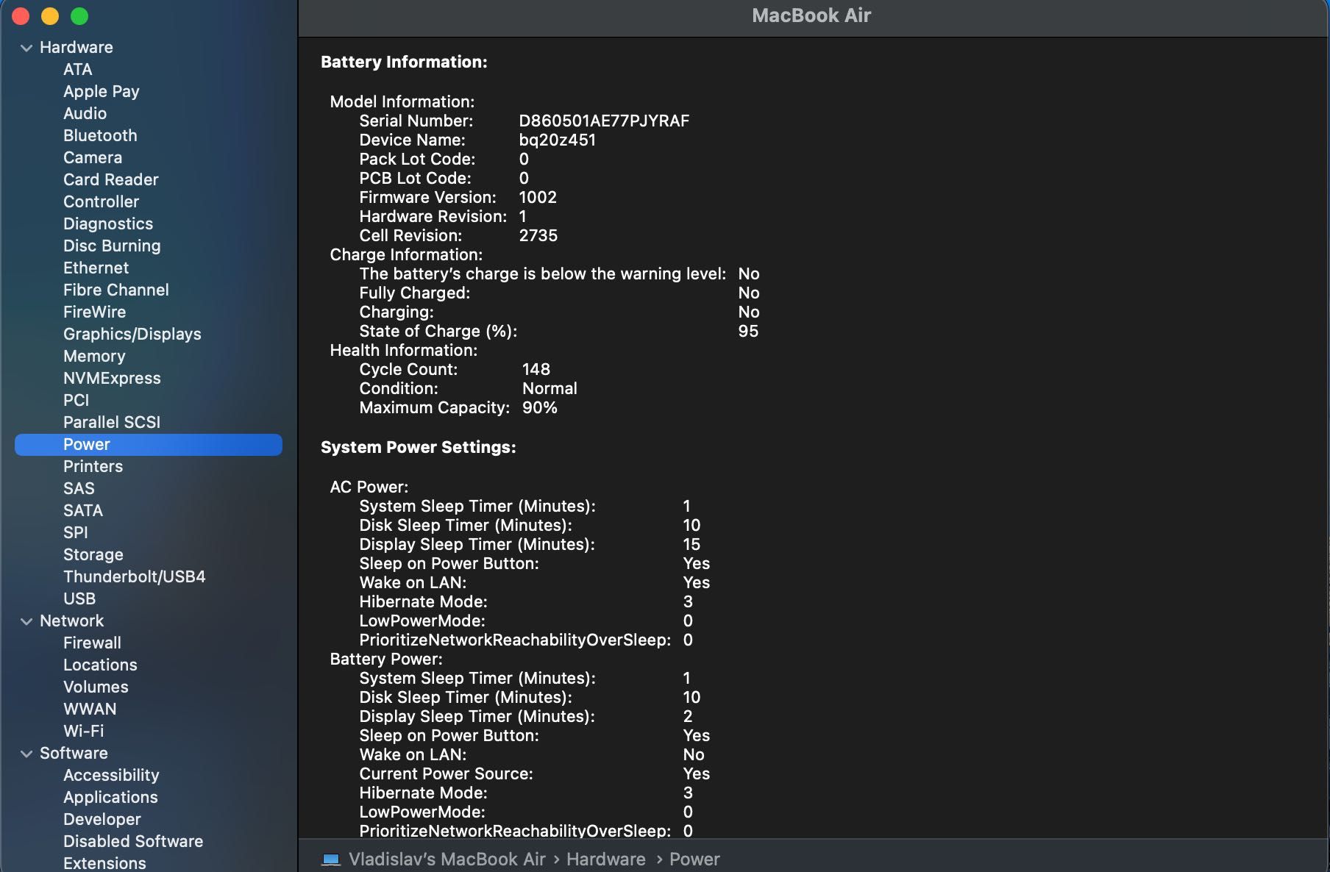Screen dimensions: 1330x872
Task: Click Condition value Normal
Action: point(550,388)
